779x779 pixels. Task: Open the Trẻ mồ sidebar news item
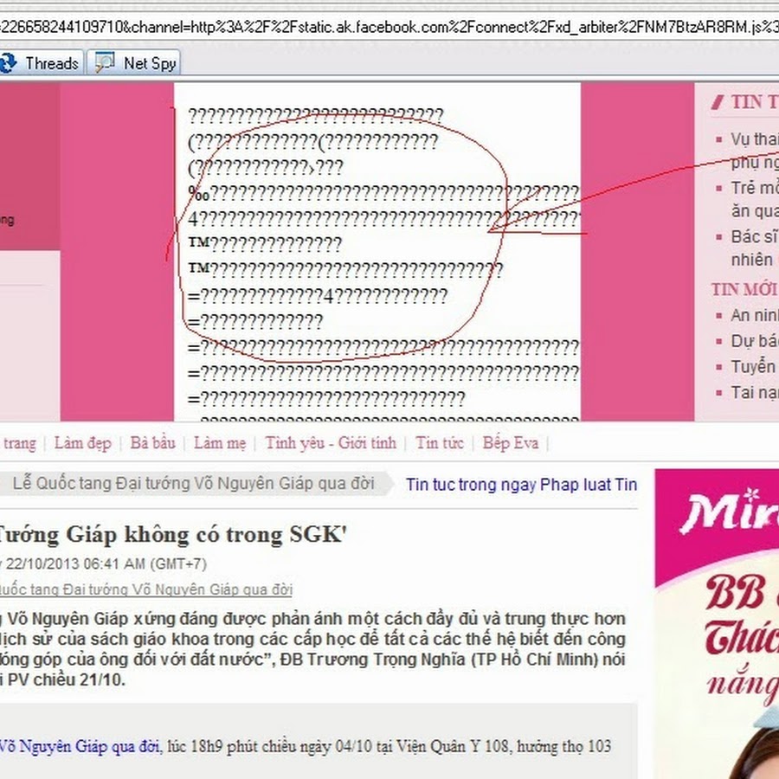[754, 199]
